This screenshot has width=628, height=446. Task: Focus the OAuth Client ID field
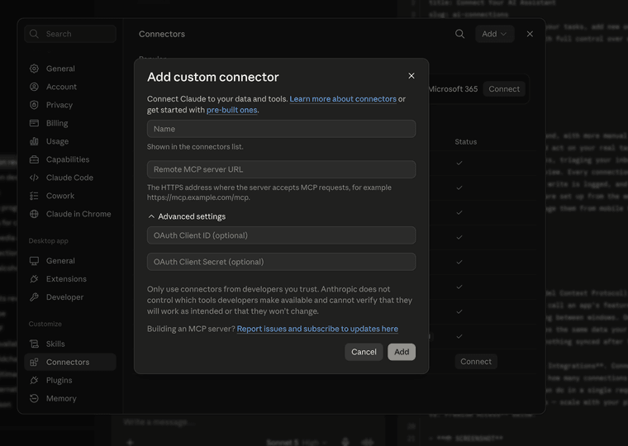click(x=281, y=235)
